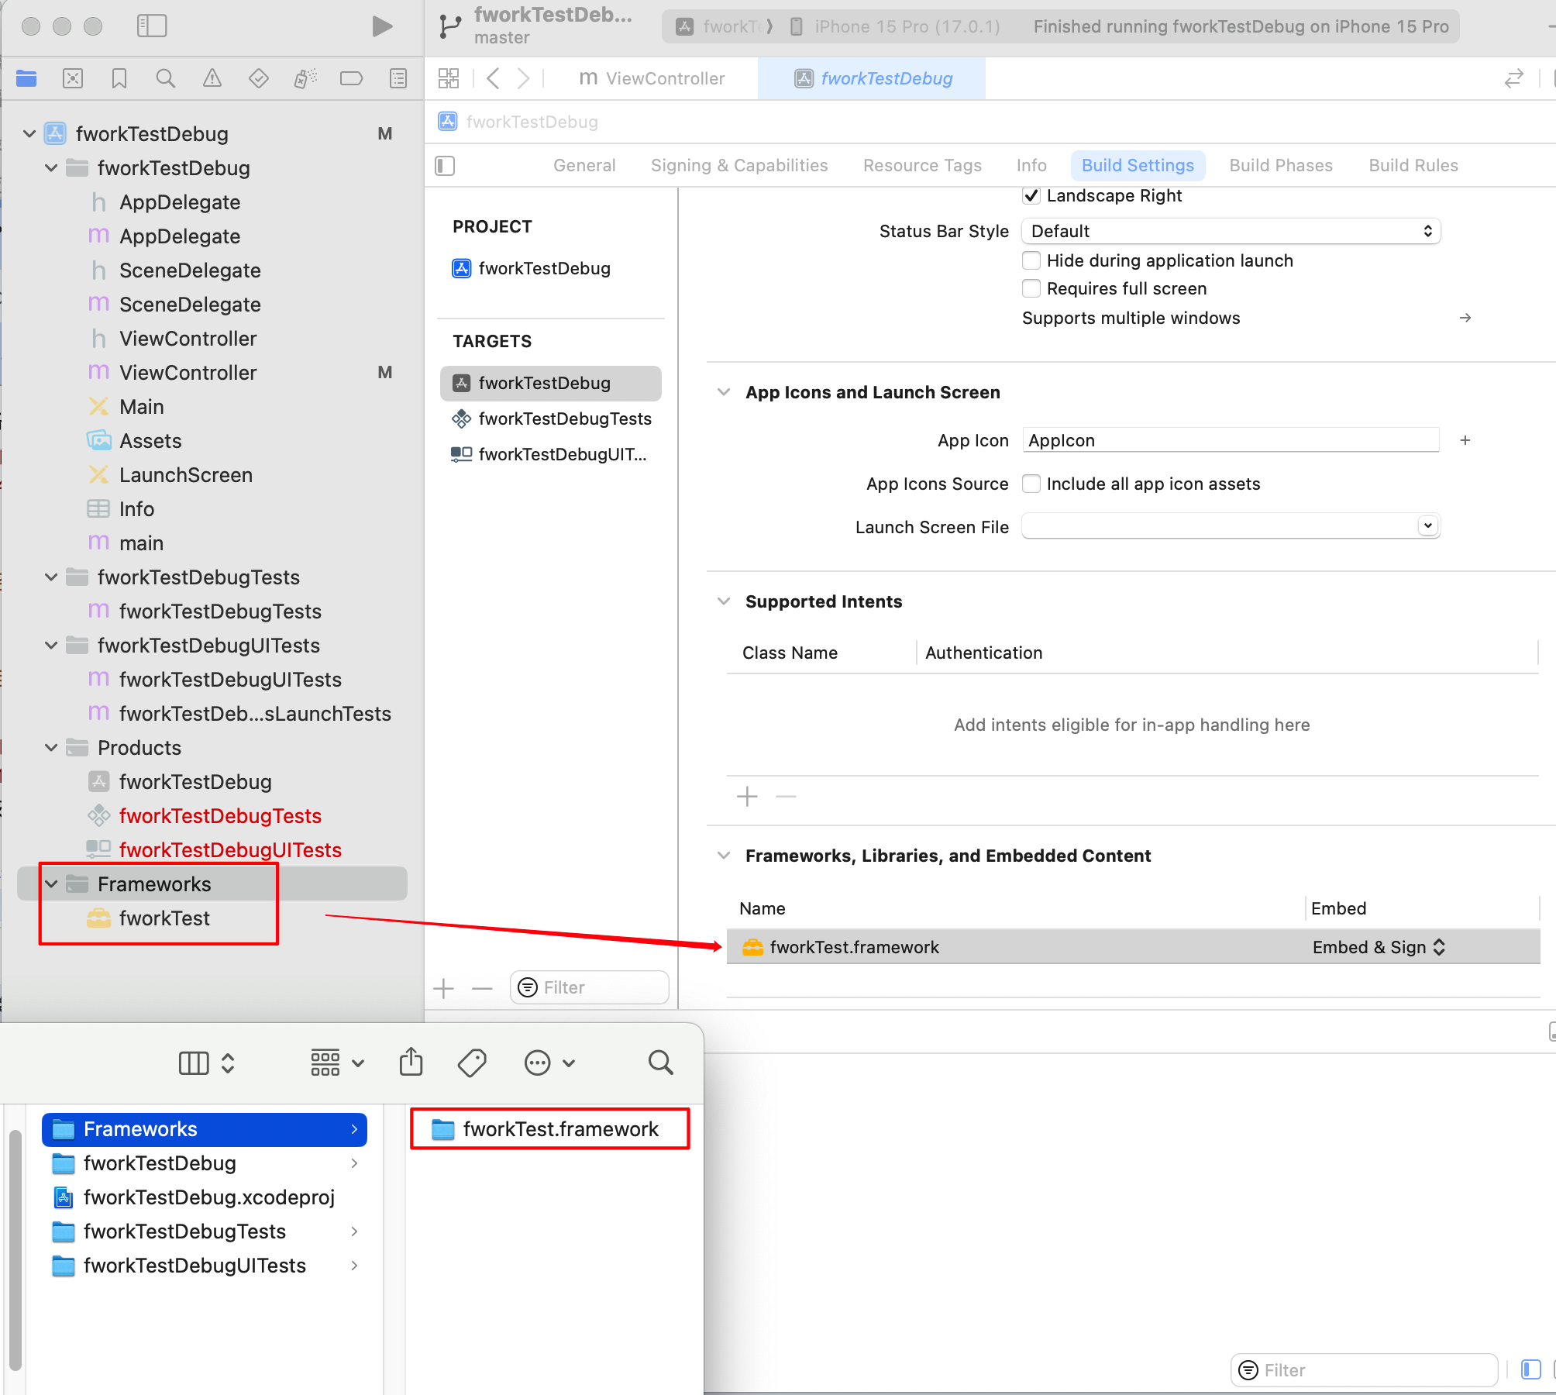Collapse the fworkTestDebugTests group
Screen dimensions: 1556x1395
(x=51, y=577)
